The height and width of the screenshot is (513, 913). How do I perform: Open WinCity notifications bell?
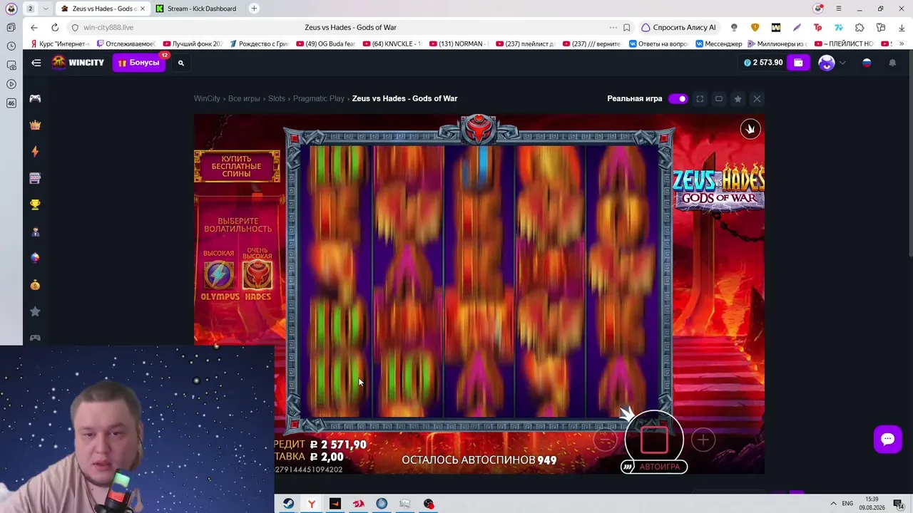[892, 63]
